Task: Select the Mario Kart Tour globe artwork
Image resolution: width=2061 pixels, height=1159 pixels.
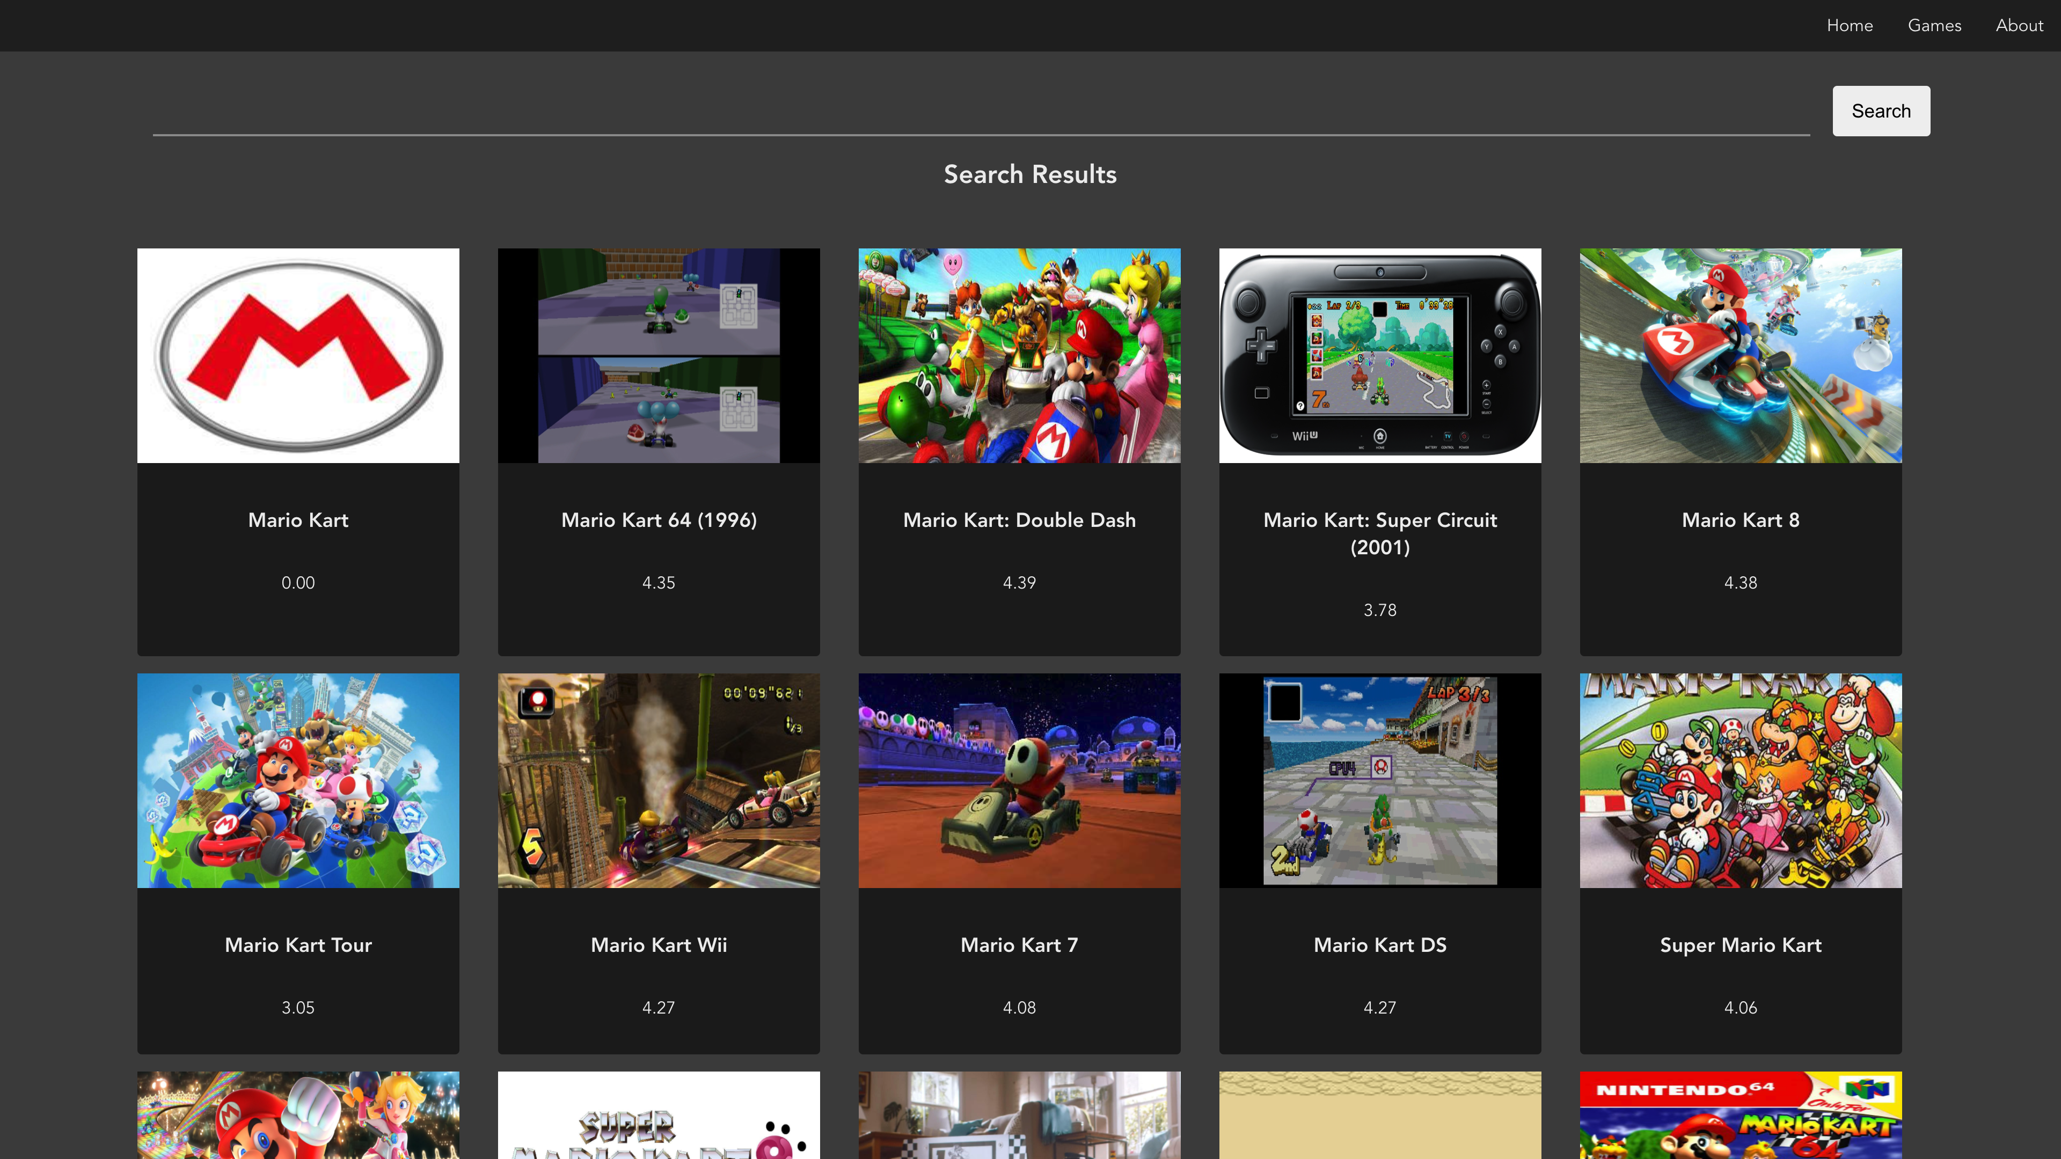Action: tap(298, 780)
